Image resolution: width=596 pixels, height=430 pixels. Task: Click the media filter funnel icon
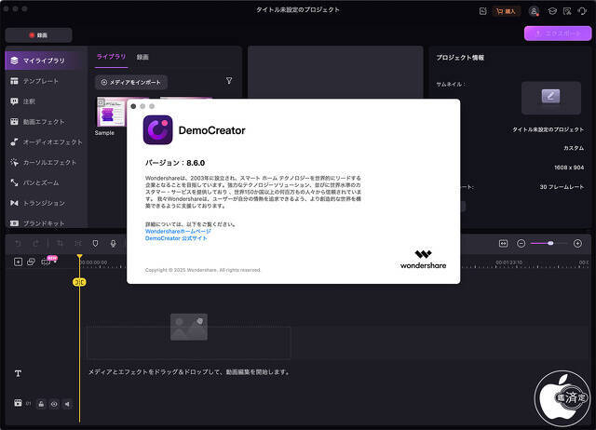tap(229, 81)
